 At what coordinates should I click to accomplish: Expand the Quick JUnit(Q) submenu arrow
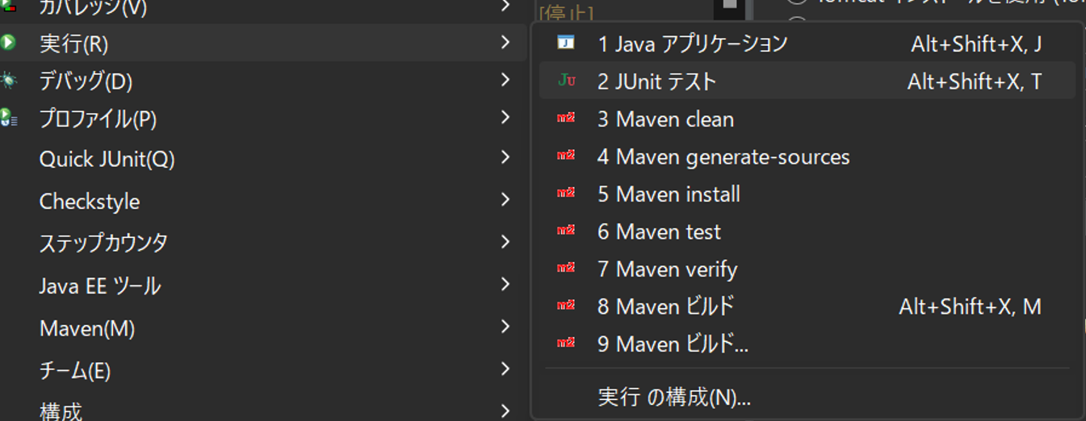pos(505,157)
